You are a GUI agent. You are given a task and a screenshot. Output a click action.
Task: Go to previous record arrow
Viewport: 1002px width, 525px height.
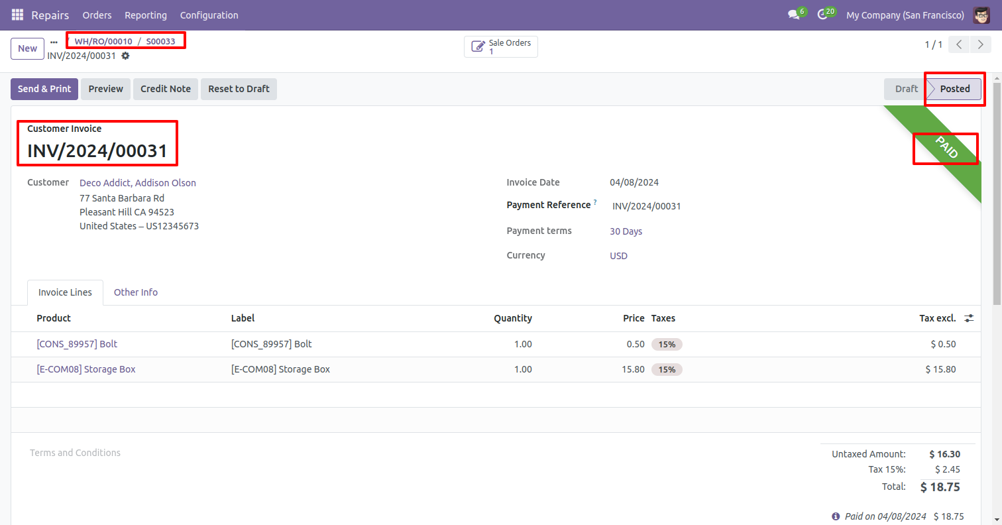click(x=959, y=44)
